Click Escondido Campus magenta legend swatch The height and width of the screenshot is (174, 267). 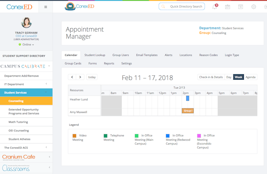(199, 136)
